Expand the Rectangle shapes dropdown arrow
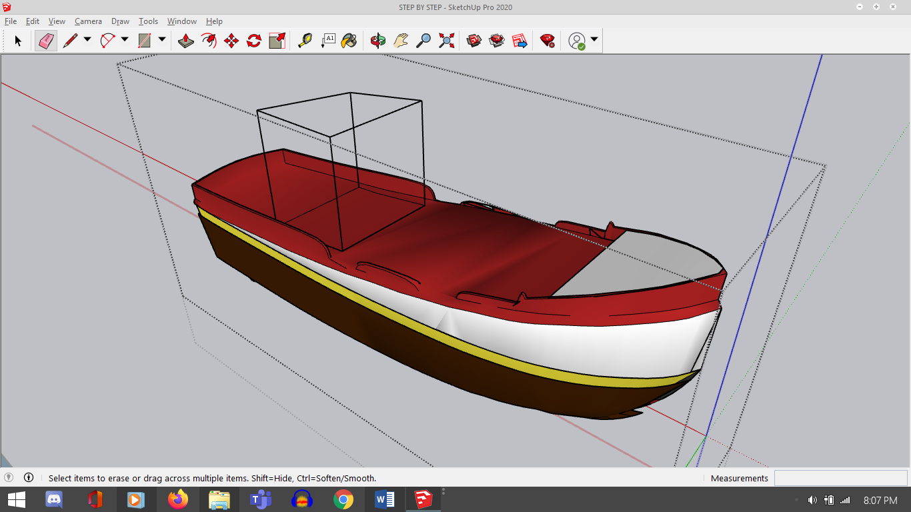 pyautogui.click(x=162, y=40)
